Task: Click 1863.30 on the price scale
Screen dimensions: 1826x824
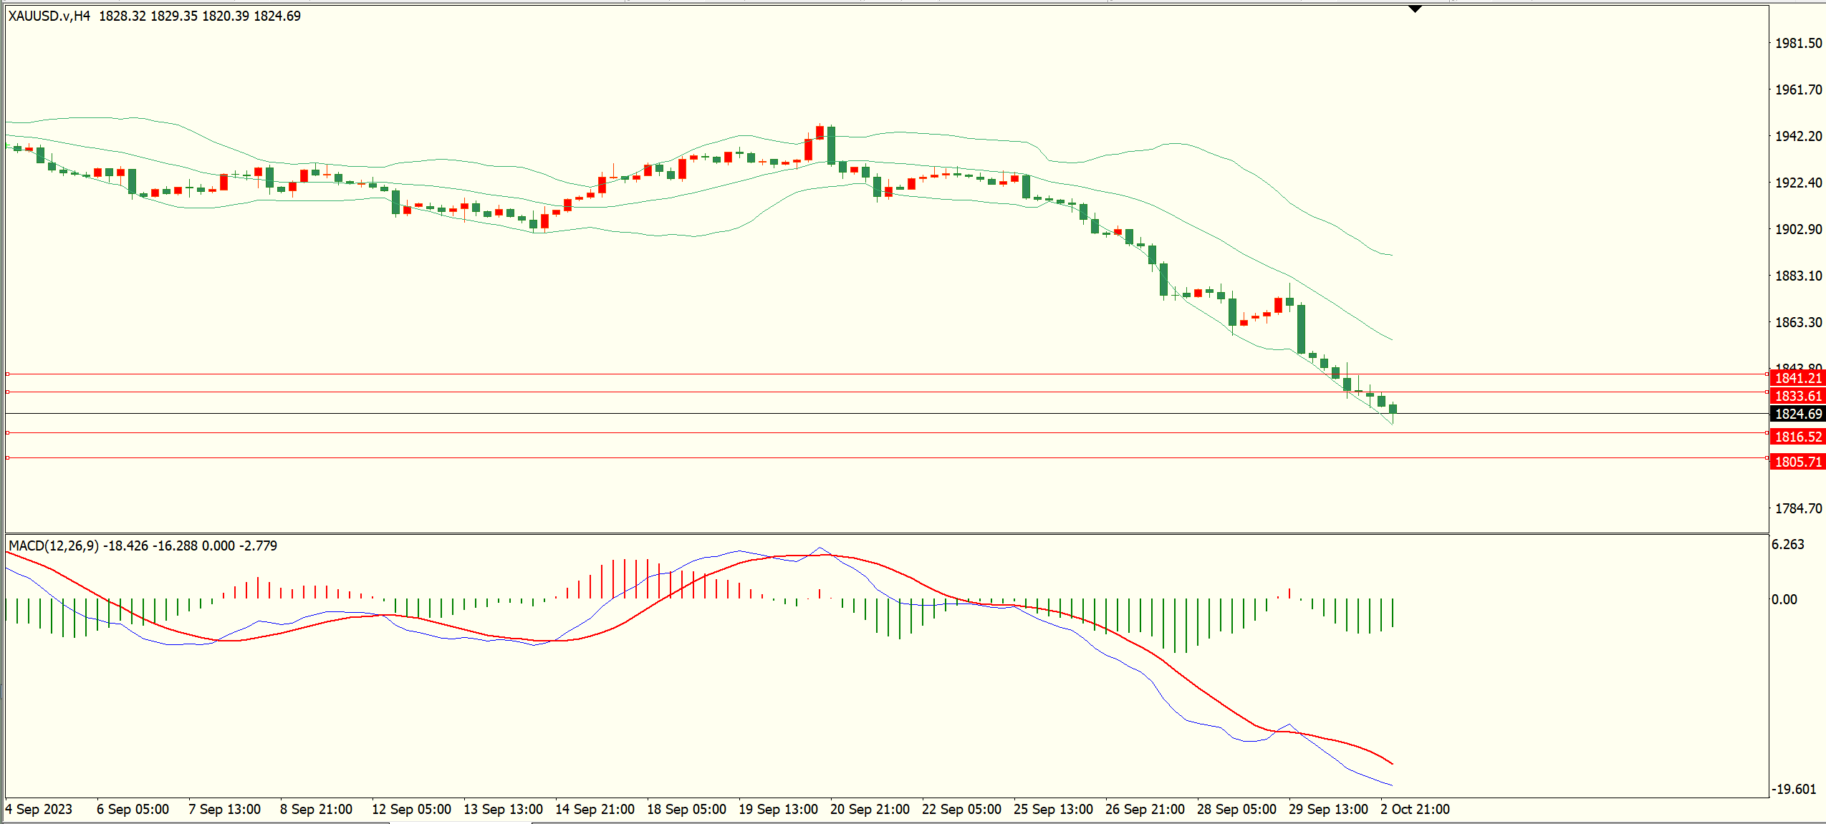Action: 1798,322
